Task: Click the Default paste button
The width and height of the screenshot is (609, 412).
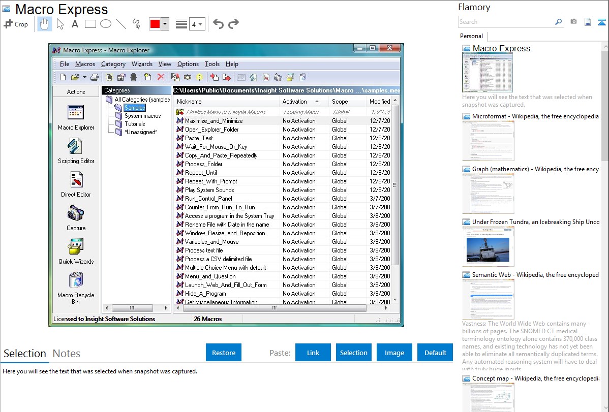Action: (x=435, y=353)
